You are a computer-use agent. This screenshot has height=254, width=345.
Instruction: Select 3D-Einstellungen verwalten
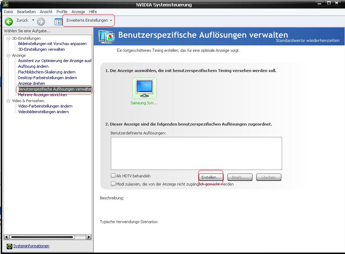click(x=41, y=49)
